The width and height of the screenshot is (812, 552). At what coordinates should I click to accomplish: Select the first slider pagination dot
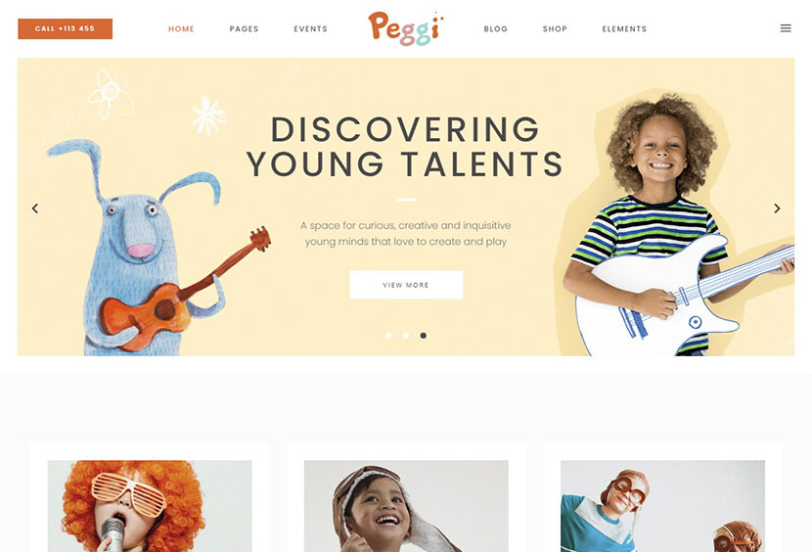point(388,336)
